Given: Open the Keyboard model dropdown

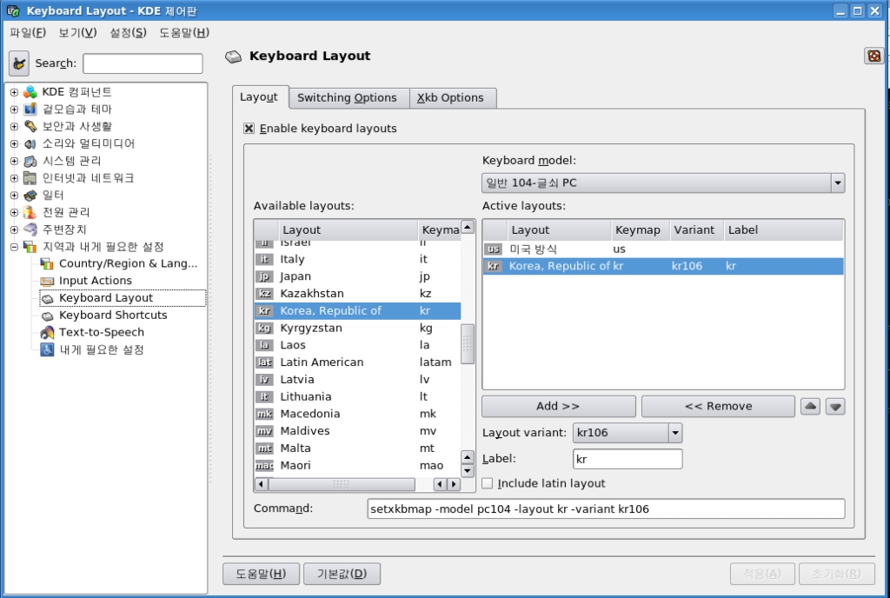Looking at the screenshot, I should [663, 183].
